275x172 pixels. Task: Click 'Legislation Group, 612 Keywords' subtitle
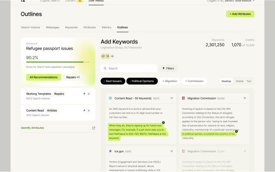(121, 47)
